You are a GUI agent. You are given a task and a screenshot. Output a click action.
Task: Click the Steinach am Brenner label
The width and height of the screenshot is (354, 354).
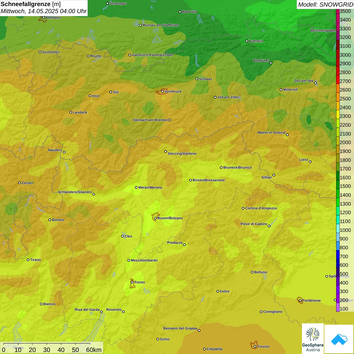[x=150, y=120]
